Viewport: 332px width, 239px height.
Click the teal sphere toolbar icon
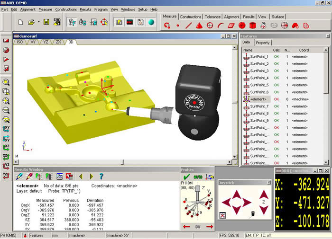click(151, 22)
